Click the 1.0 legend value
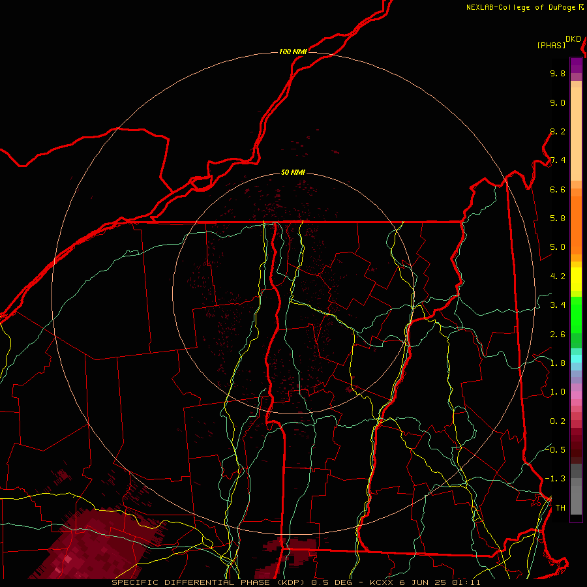 558,393
